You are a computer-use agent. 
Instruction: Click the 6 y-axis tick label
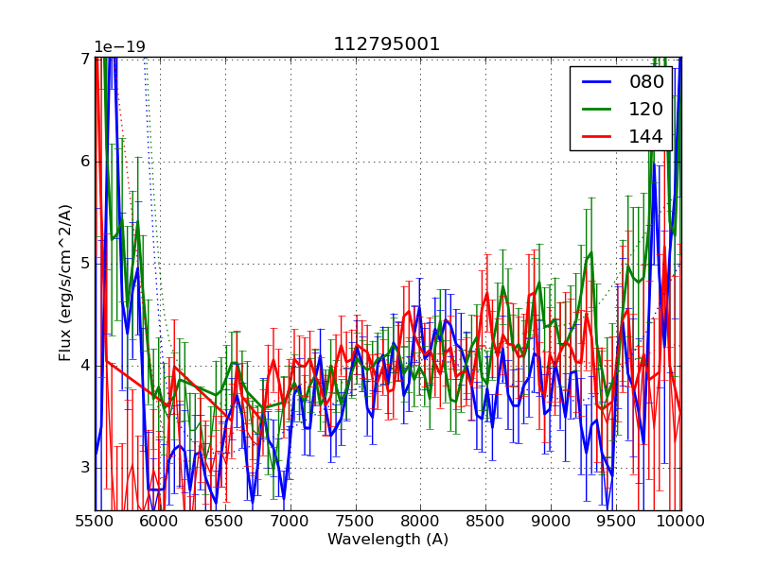click(x=84, y=161)
